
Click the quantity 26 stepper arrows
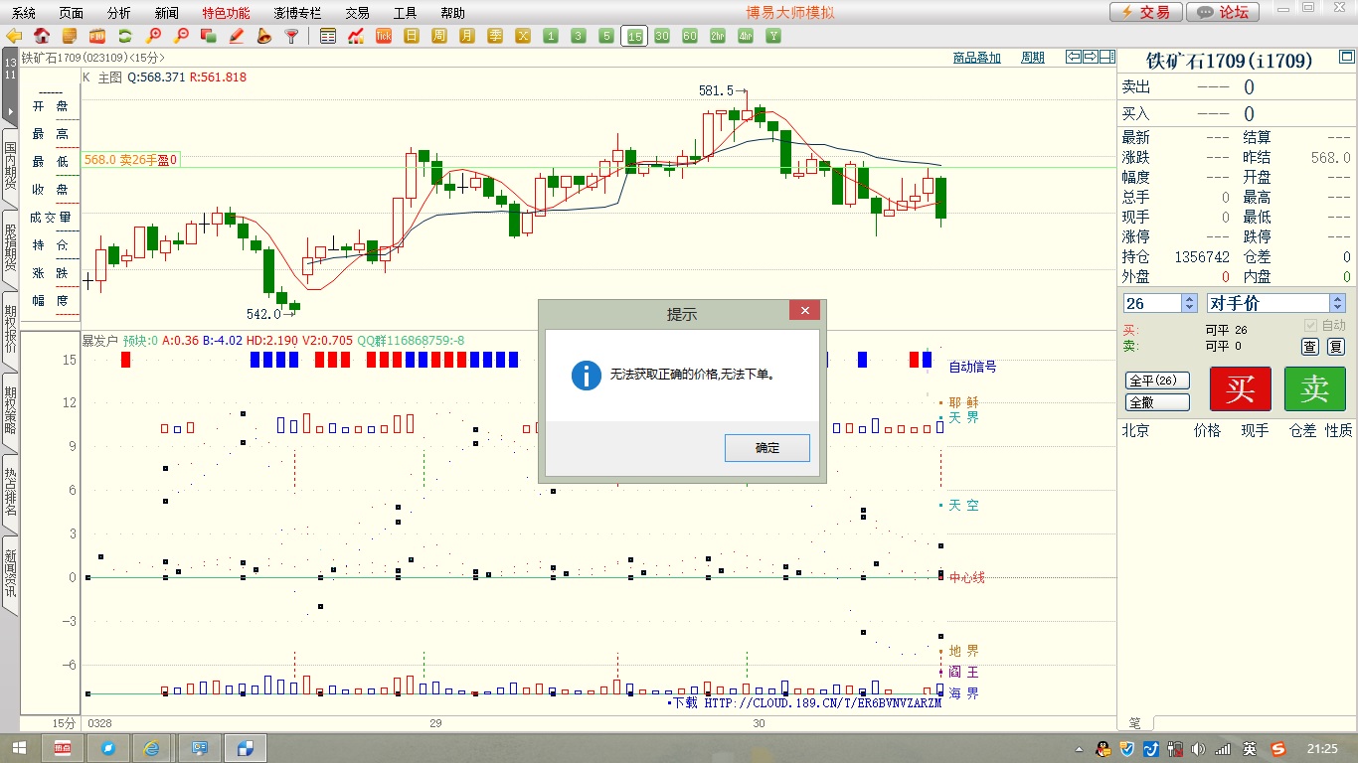[1189, 303]
